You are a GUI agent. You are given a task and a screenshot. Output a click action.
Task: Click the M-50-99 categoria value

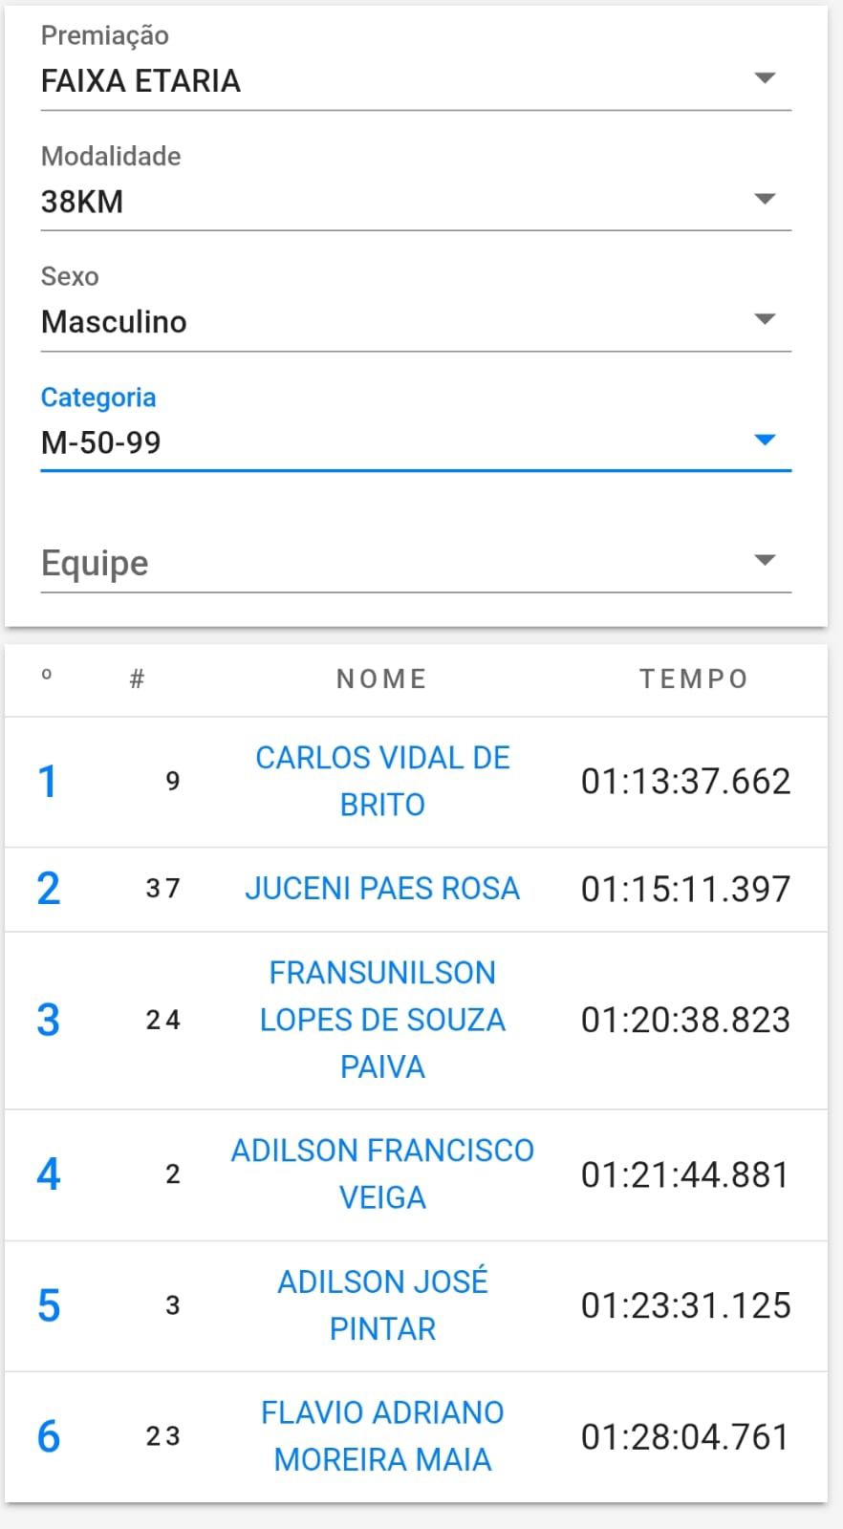tap(100, 442)
